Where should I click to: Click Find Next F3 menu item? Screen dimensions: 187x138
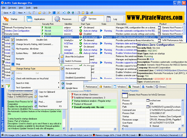click(50, 106)
